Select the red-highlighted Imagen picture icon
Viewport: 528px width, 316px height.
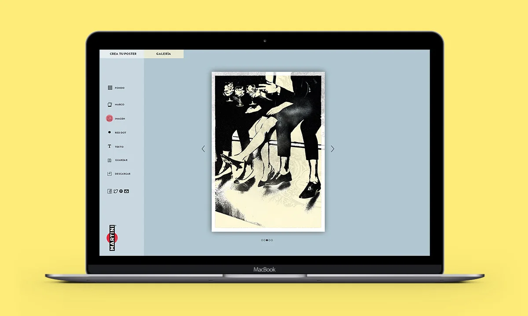point(110,118)
